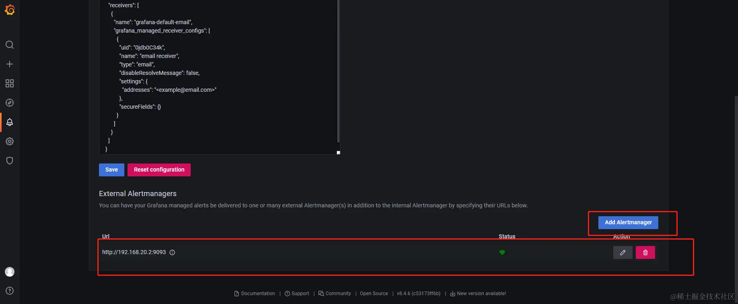The width and height of the screenshot is (738, 304).
Task: Open the Alerting bell icon
Action: (x=10, y=122)
